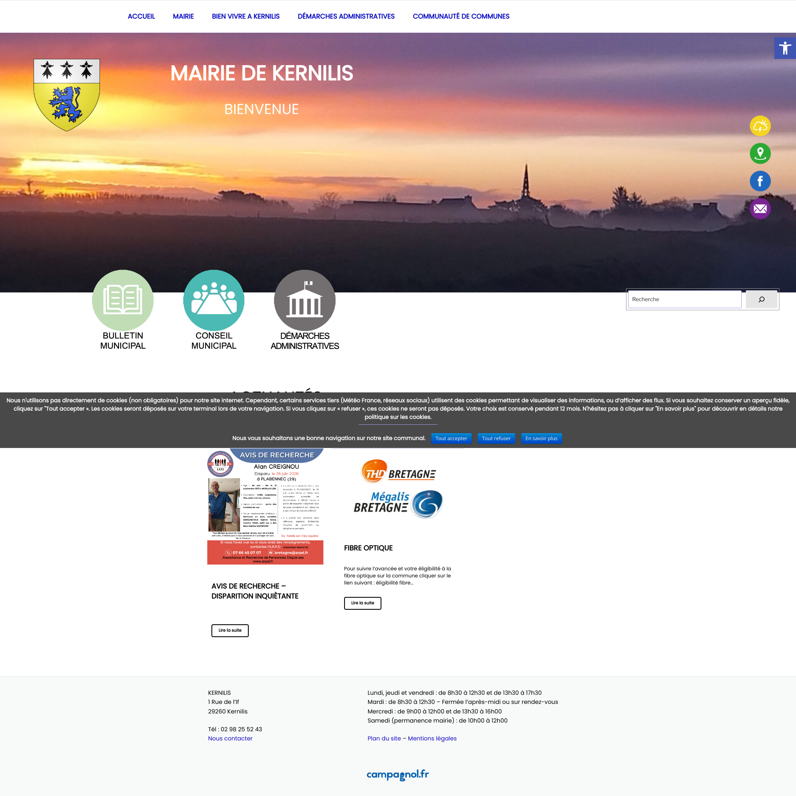Open the Communauté de Communes menu
Screen dimensions: 796x796
[x=461, y=16]
